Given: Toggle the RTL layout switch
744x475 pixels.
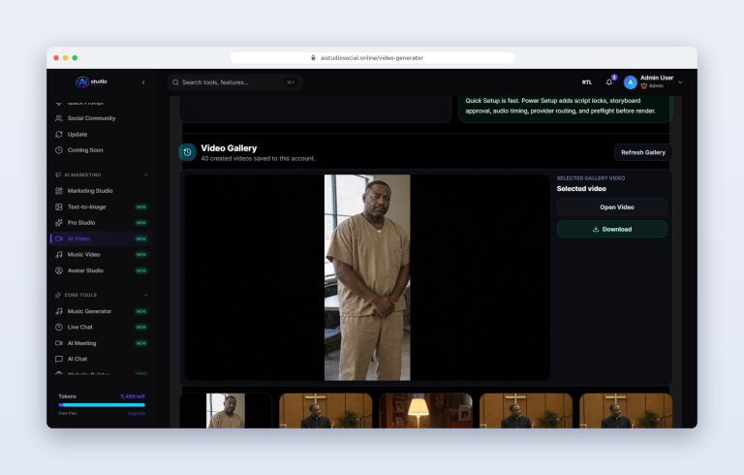Looking at the screenshot, I should click(x=587, y=82).
